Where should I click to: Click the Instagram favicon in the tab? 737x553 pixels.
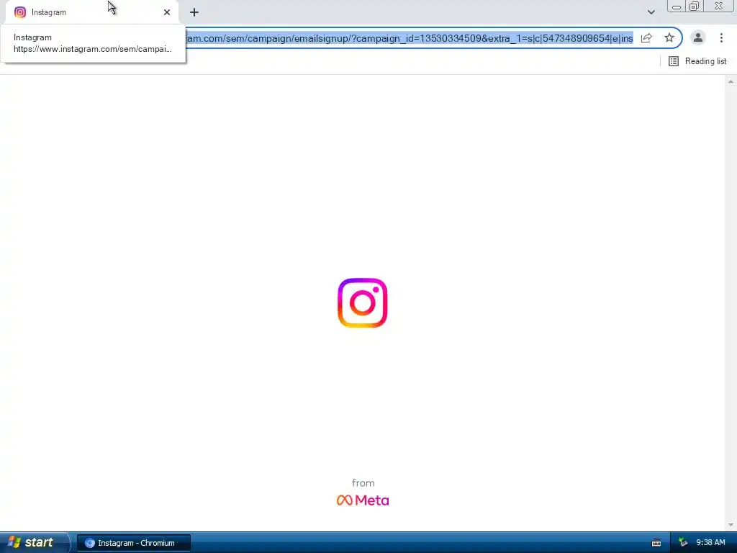[x=19, y=12]
